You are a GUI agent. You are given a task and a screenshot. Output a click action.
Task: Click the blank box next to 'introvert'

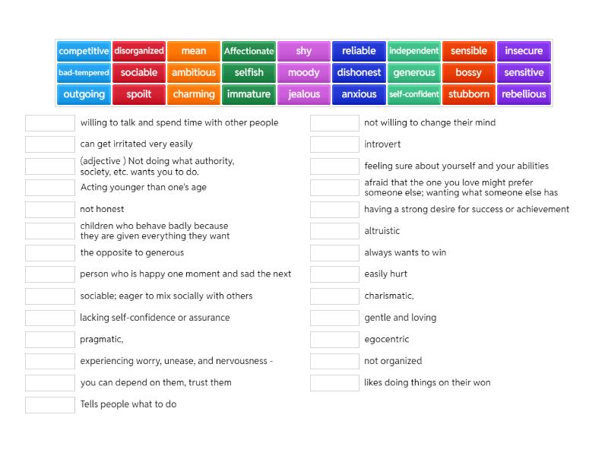(334, 144)
